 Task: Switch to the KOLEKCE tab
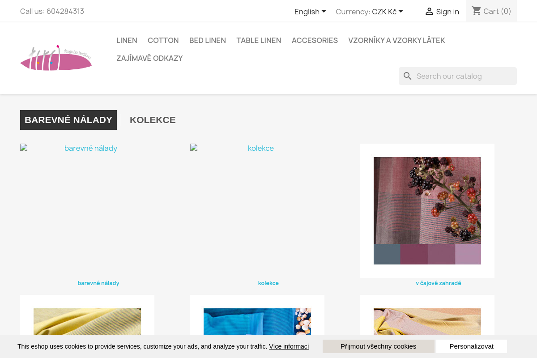point(153,120)
